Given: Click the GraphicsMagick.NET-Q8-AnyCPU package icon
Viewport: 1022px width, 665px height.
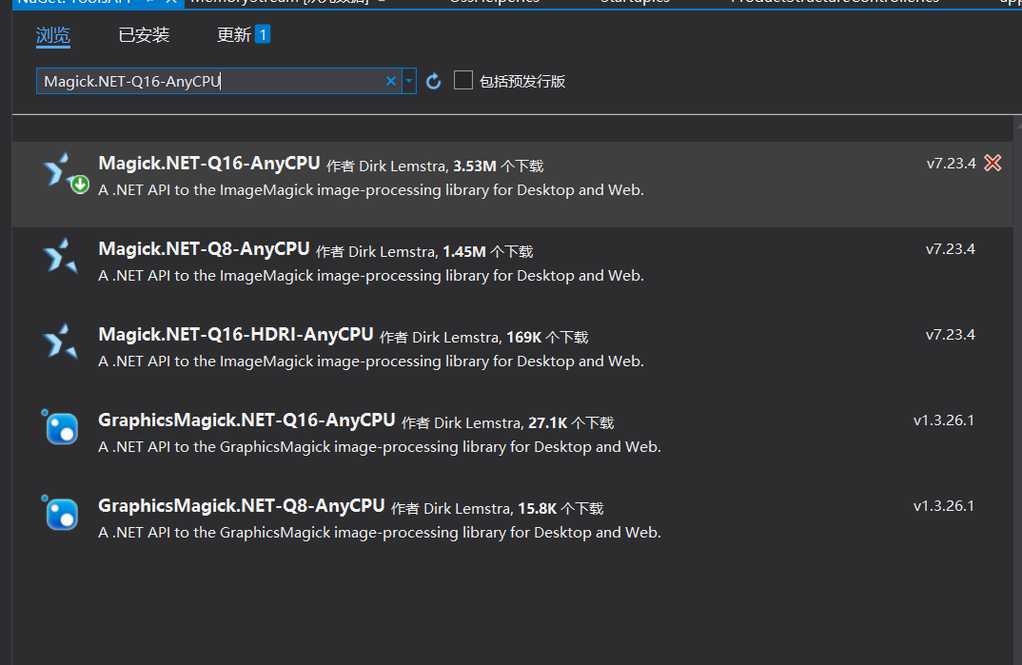Looking at the screenshot, I should coord(61,514).
